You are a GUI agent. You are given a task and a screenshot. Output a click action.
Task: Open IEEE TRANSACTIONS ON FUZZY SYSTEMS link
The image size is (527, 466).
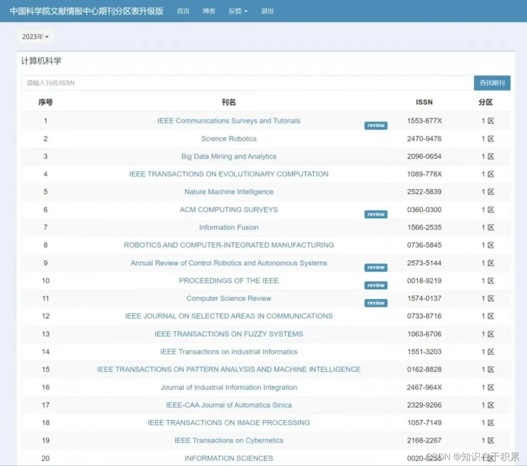tap(228, 334)
